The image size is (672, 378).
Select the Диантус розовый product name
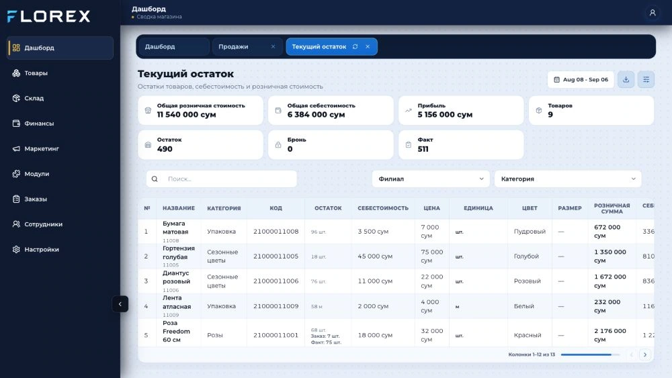point(176,277)
